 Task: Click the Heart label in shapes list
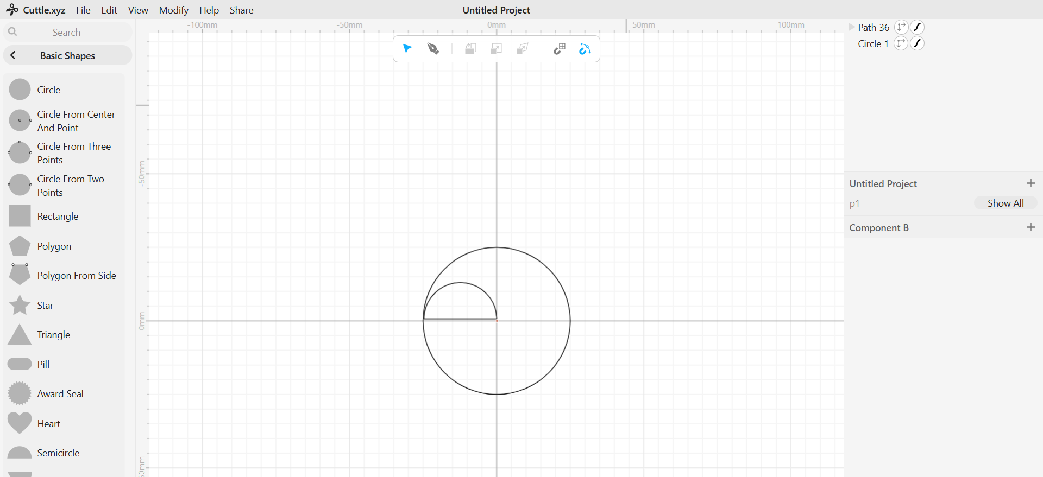click(49, 424)
